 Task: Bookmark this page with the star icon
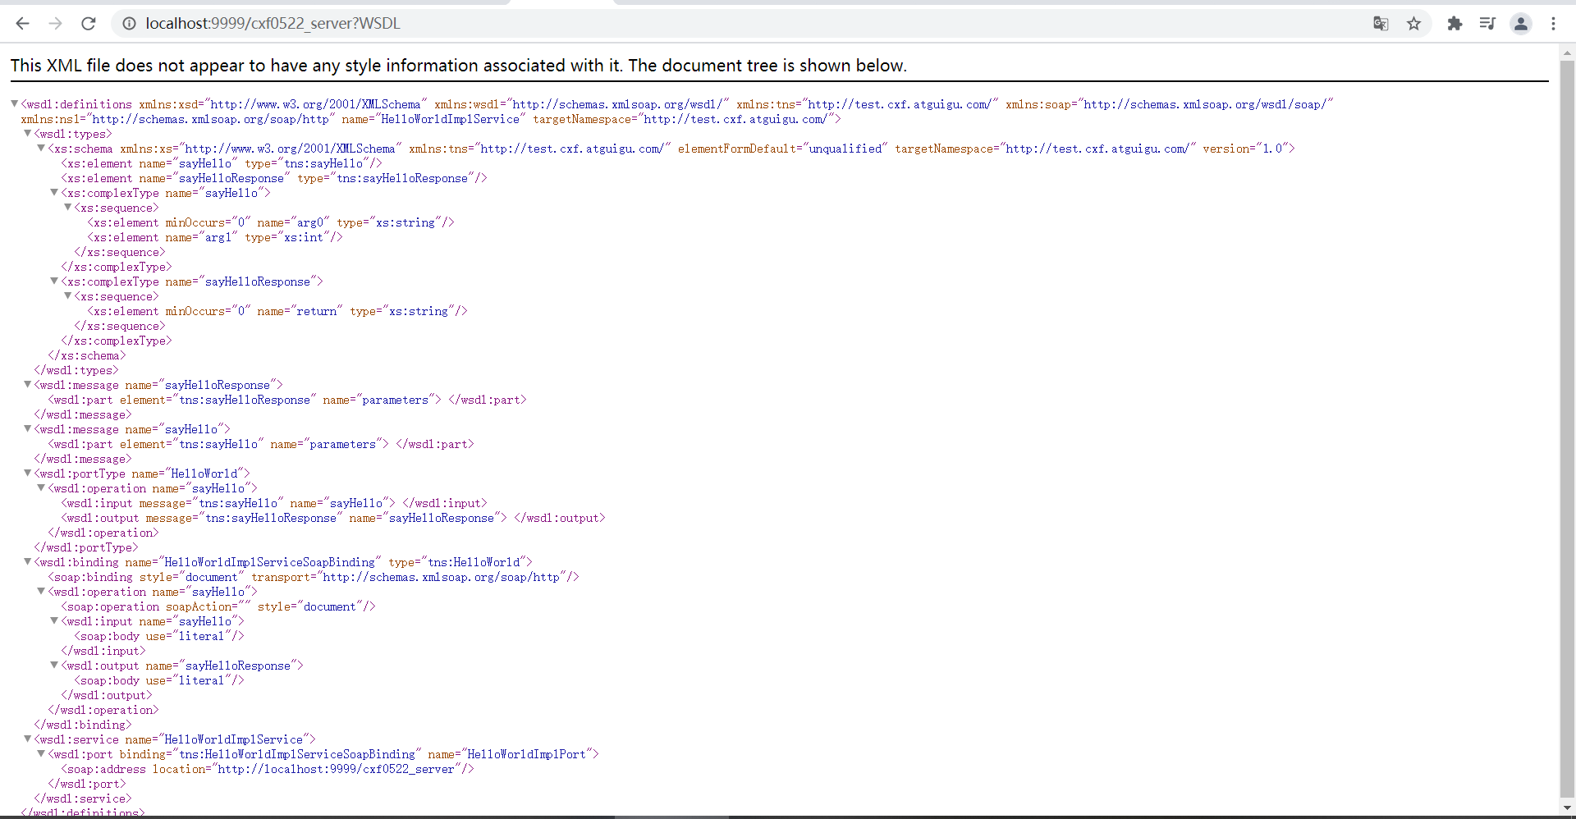(1414, 24)
